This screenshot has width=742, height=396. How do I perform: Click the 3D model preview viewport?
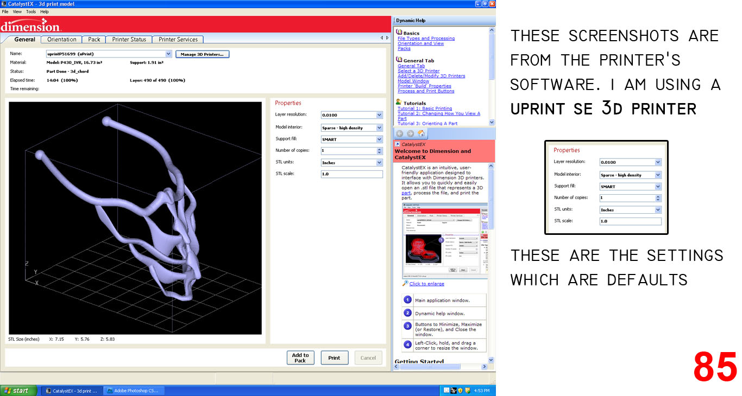tap(135, 218)
